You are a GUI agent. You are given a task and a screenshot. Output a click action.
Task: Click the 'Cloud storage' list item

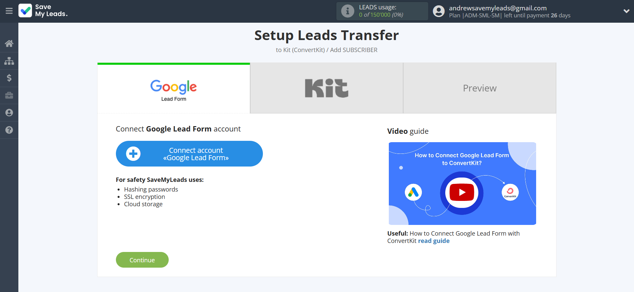pyautogui.click(x=143, y=204)
